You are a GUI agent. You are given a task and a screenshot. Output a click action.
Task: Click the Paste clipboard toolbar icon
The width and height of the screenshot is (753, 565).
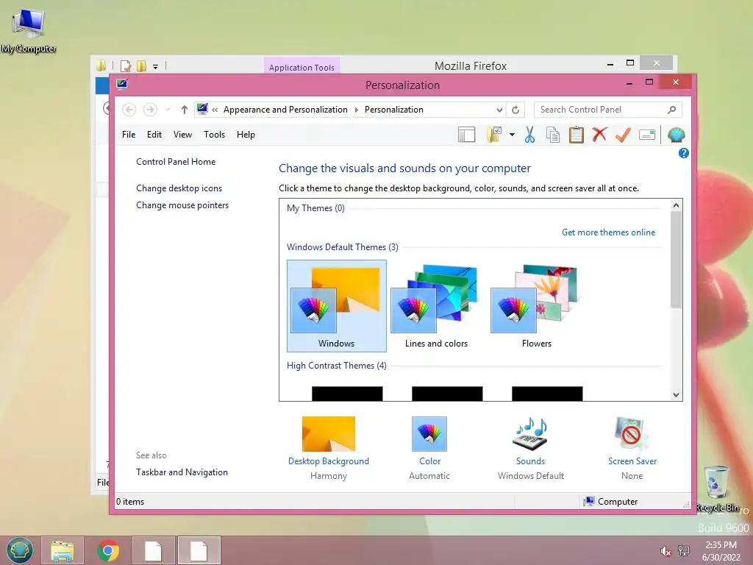(x=577, y=135)
